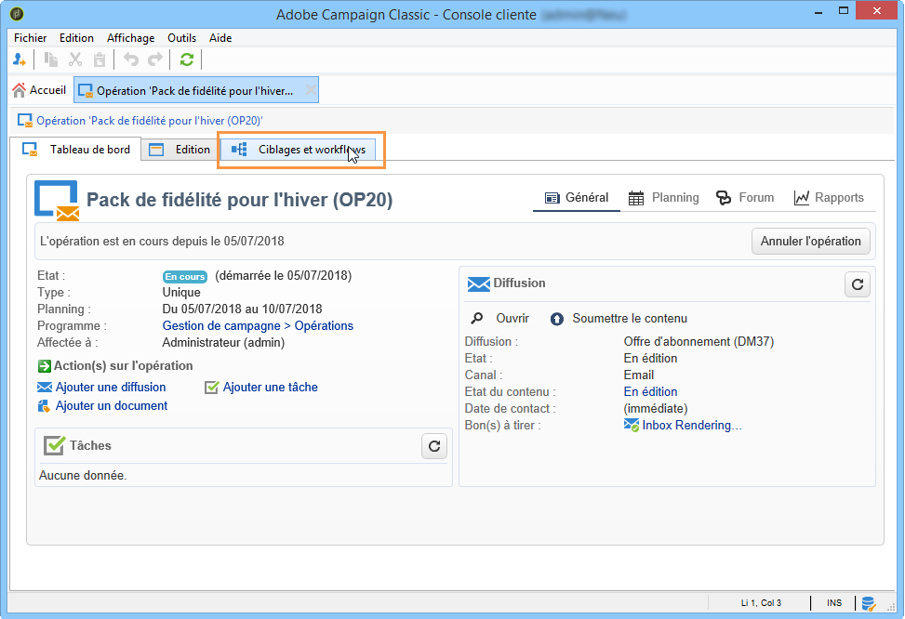Viewport: 905px width, 619px height.
Task: Open Gestion de campagne > Opérations link
Action: click(x=258, y=326)
